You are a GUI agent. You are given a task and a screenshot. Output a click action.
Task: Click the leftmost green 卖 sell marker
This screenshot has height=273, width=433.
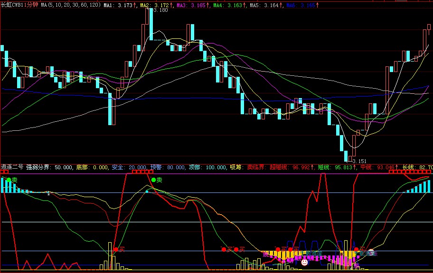(x=9, y=180)
